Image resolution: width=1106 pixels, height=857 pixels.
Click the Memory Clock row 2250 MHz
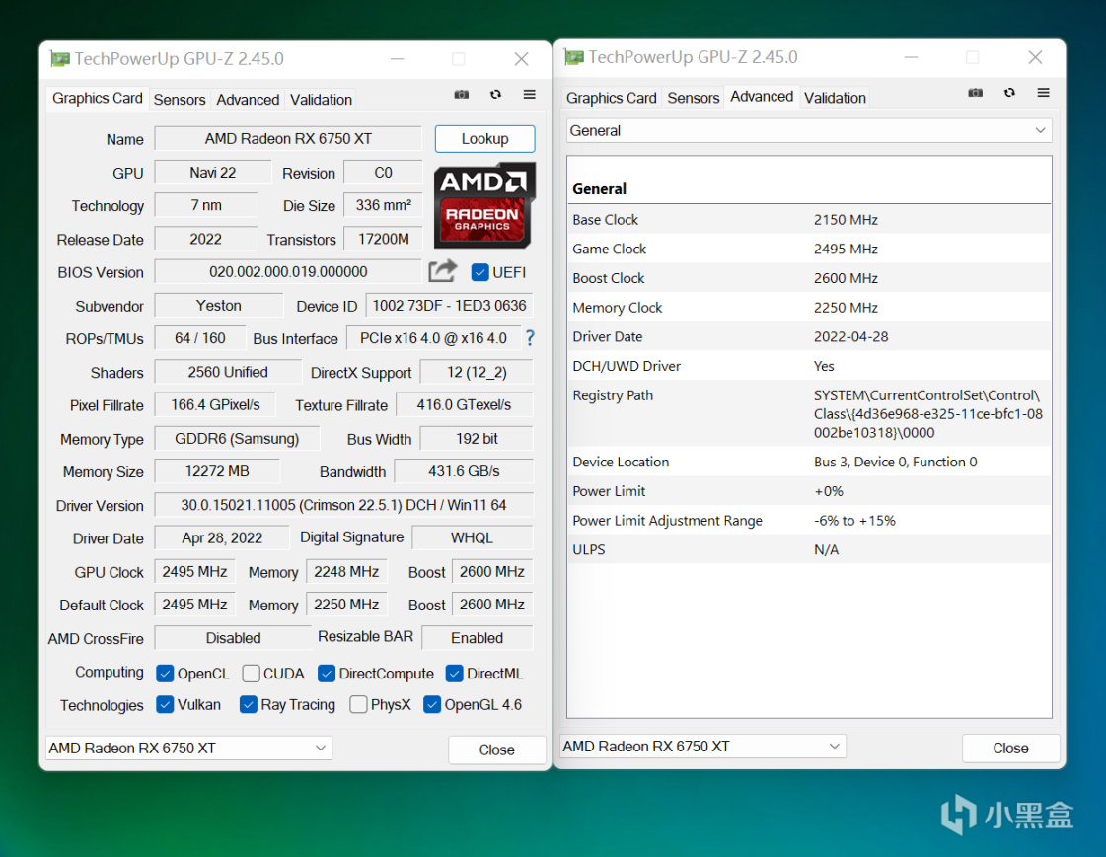point(809,308)
